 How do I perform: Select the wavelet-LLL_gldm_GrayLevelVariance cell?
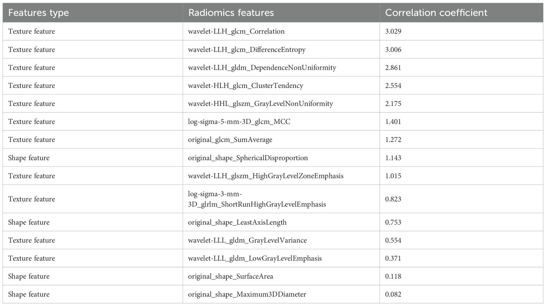[247, 240]
